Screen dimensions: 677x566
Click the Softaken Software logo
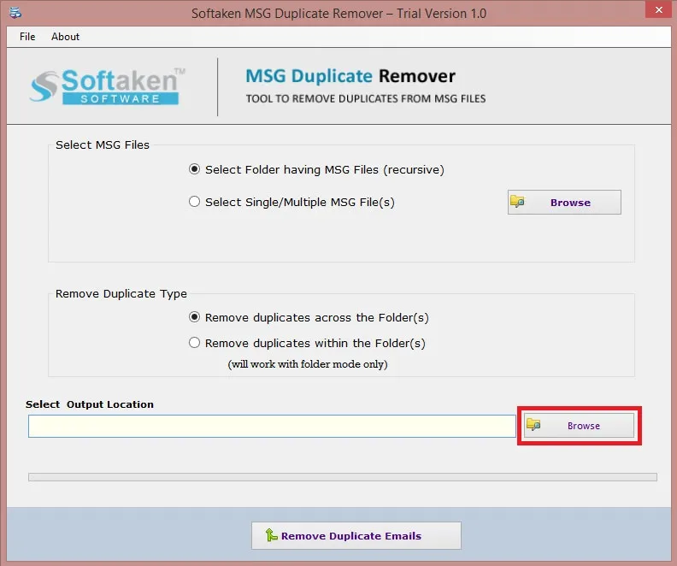pyautogui.click(x=108, y=86)
